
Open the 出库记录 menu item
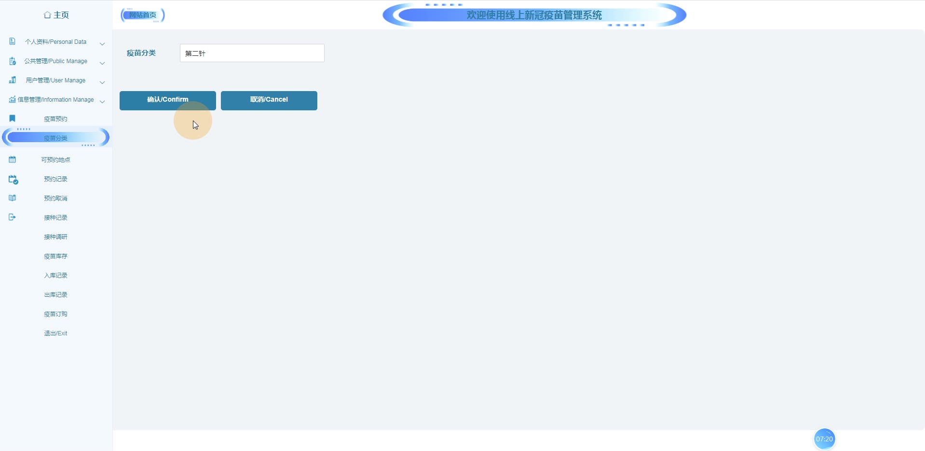pyautogui.click(x=56, y=294)
